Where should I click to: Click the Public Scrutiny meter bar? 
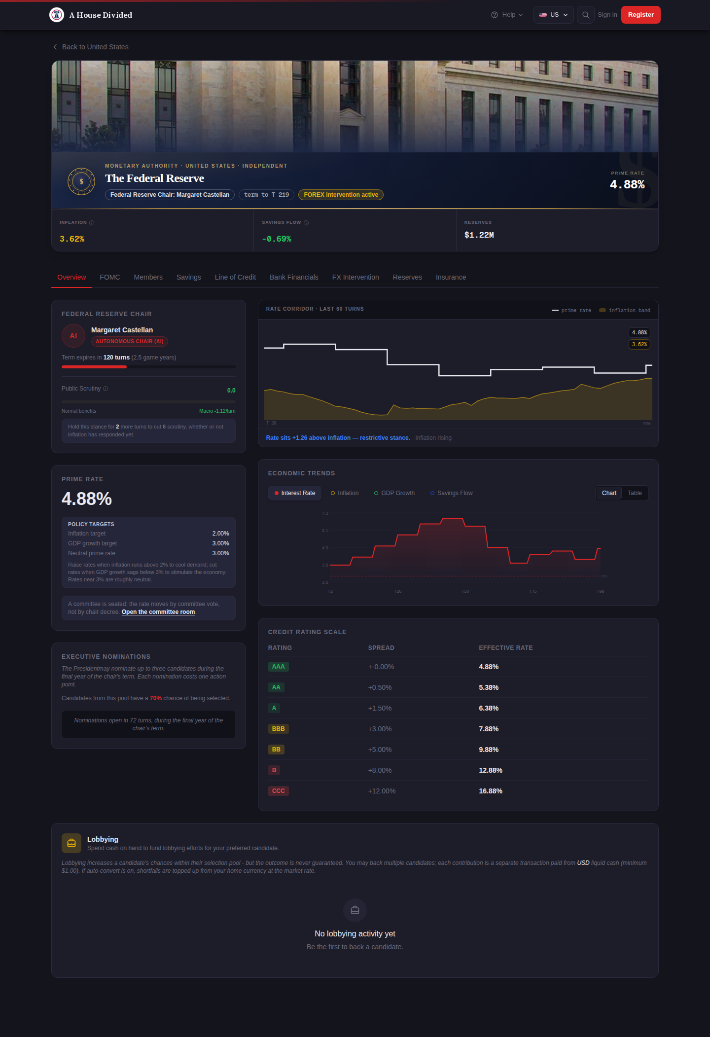pyautogui.click(x=148, y=402)
